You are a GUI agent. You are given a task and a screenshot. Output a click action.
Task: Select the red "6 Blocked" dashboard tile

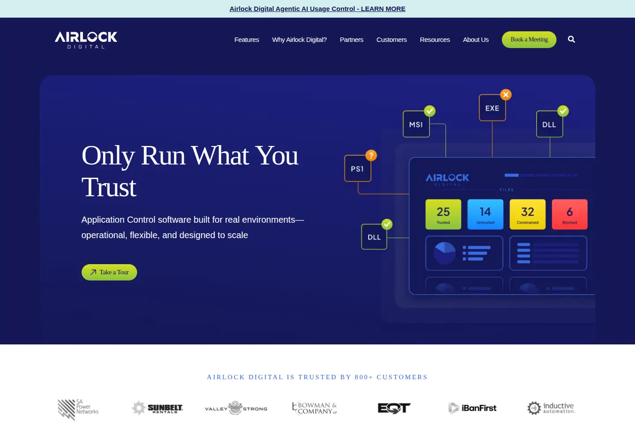click(x=570, y=214)
